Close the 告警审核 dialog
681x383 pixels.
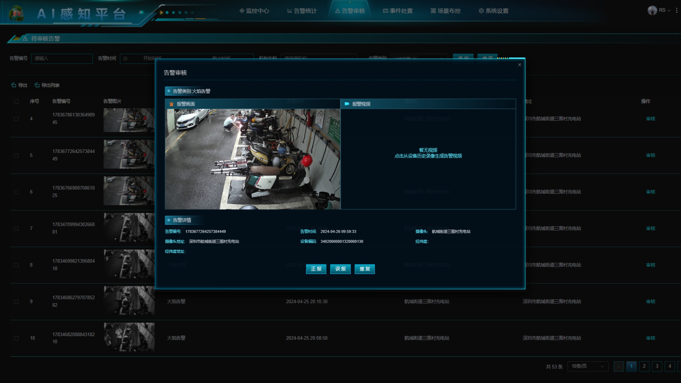(519, 65)
